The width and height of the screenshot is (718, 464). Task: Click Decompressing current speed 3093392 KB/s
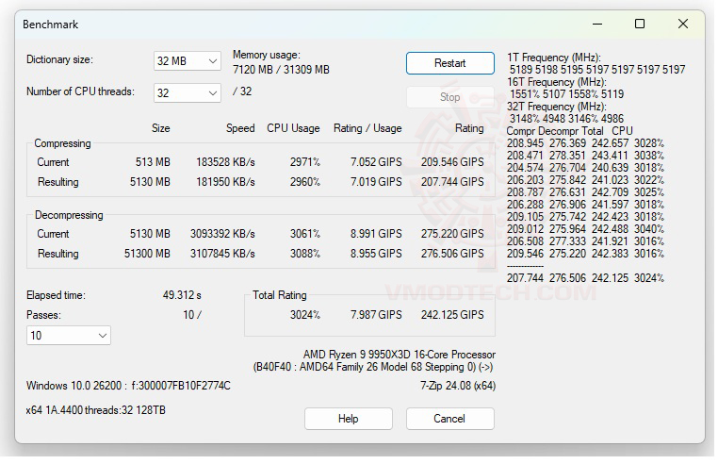[x=222, y=234]
